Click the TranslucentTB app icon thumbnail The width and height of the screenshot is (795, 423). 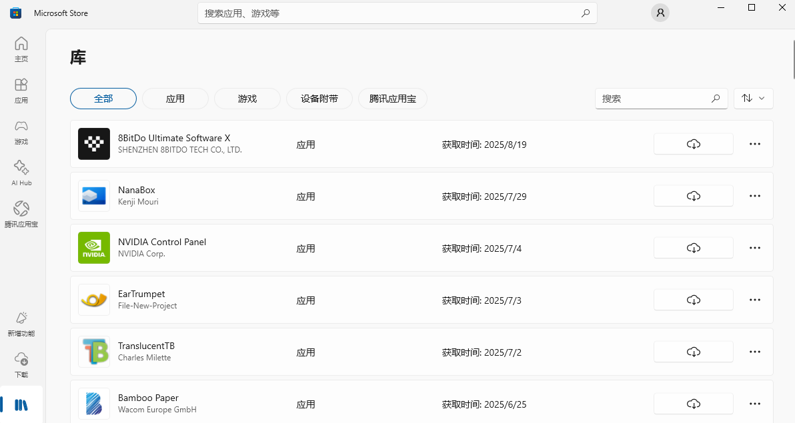(94, 352)
